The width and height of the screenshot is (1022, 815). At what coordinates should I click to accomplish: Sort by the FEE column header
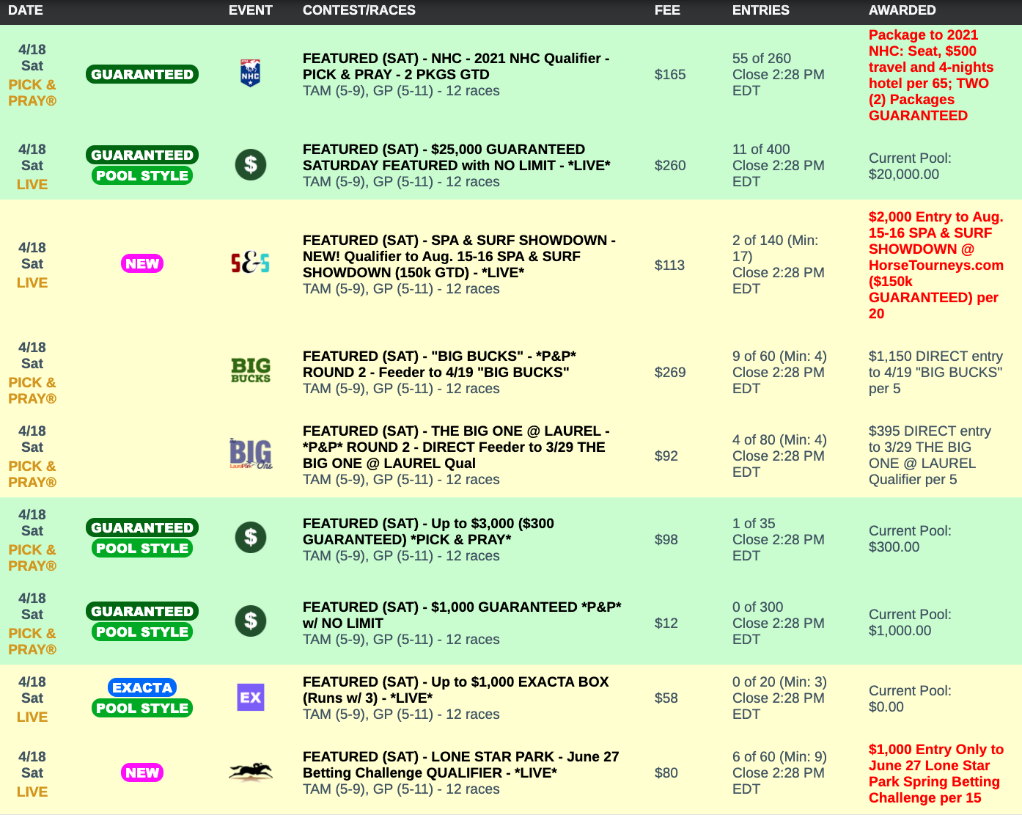point(667,10)
